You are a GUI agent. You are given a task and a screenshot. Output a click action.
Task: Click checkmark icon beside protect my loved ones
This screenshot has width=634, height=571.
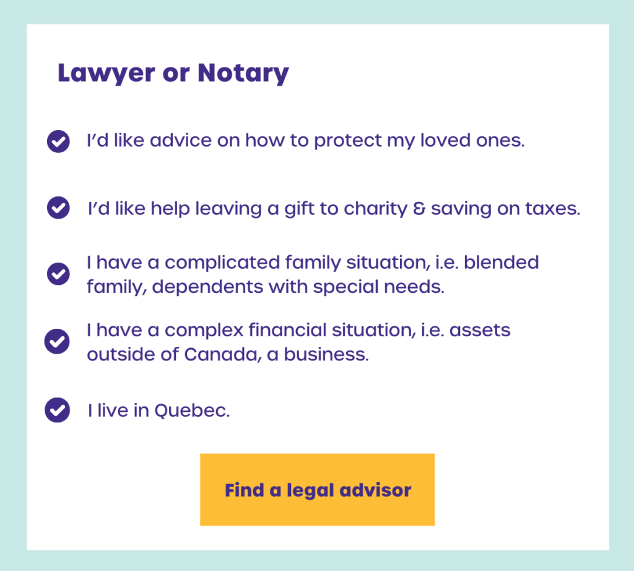[58, 142]
